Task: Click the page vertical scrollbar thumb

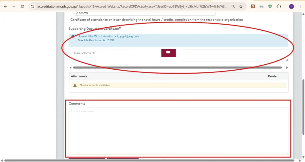Action: coord(303,107)
